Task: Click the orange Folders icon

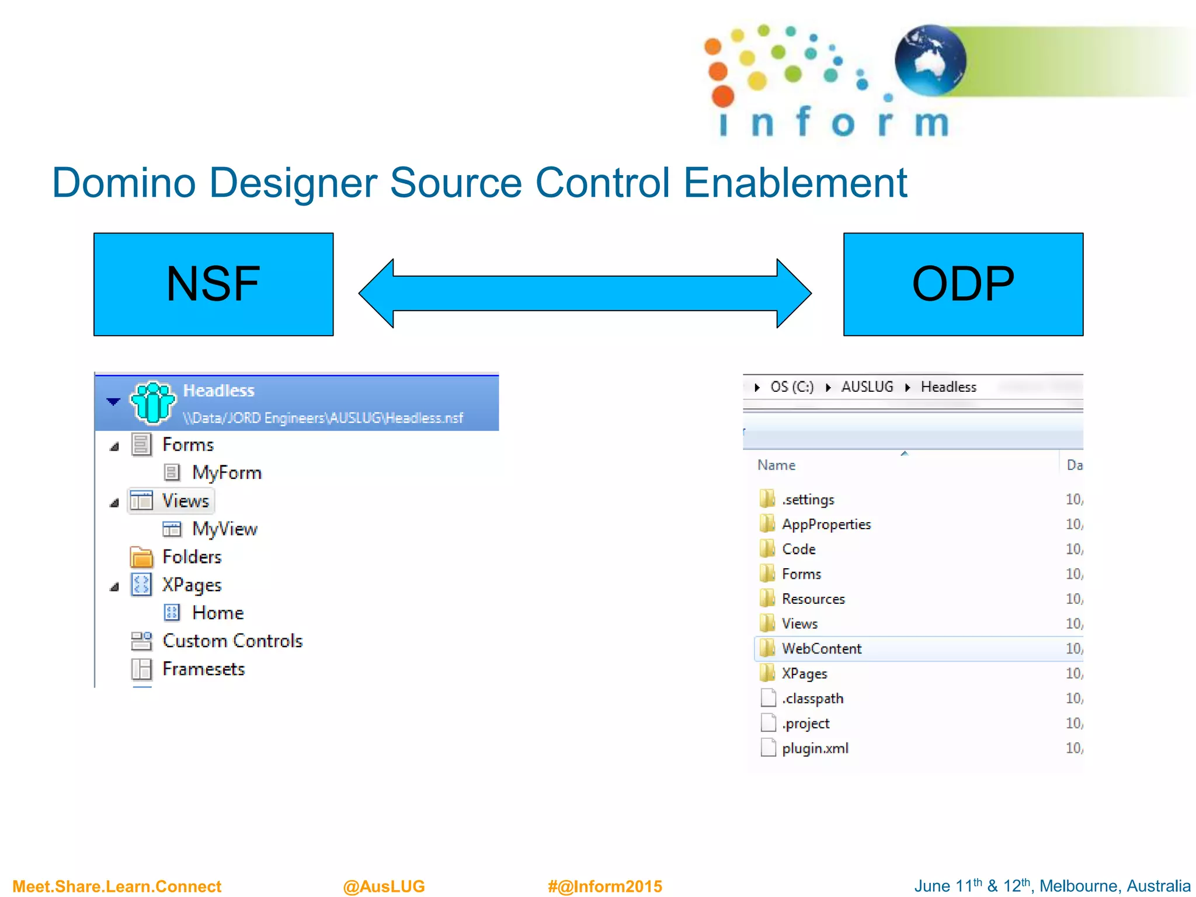Action: [141, 557]
